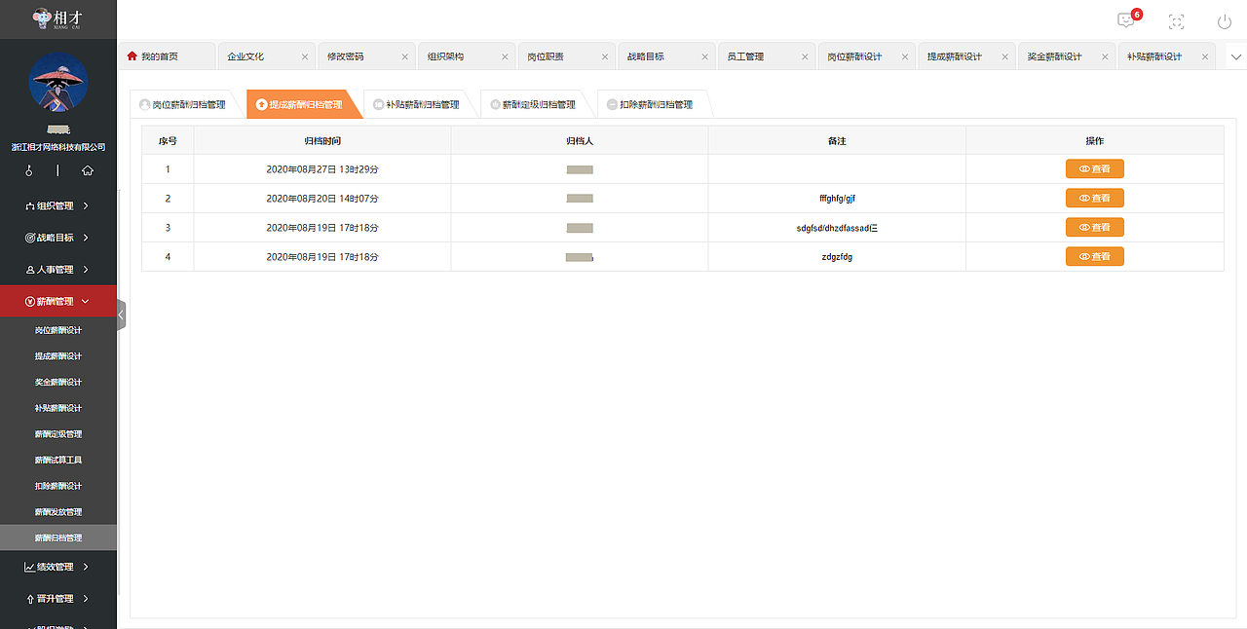This screenshot has width=1247, height=629.
Task: Open 岗位薪酬设计 in sidebar
Action: (58, 330)
